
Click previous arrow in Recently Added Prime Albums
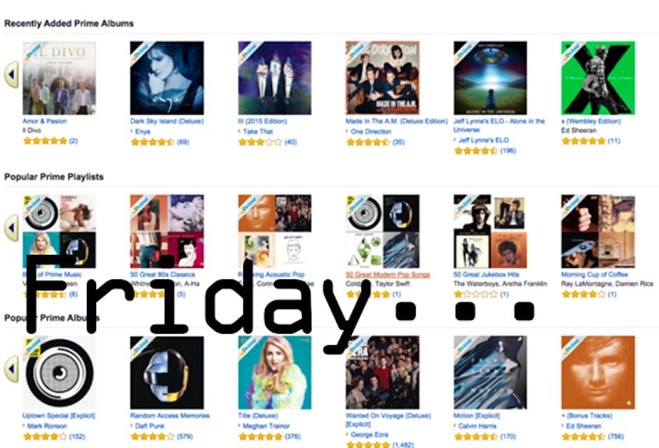click(x=11, y=74)
